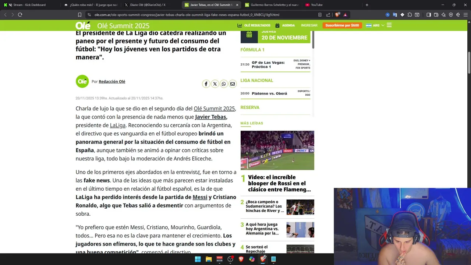Click site info icon left of URL
The width and height of the screenshot is (471, 265).
89,15
